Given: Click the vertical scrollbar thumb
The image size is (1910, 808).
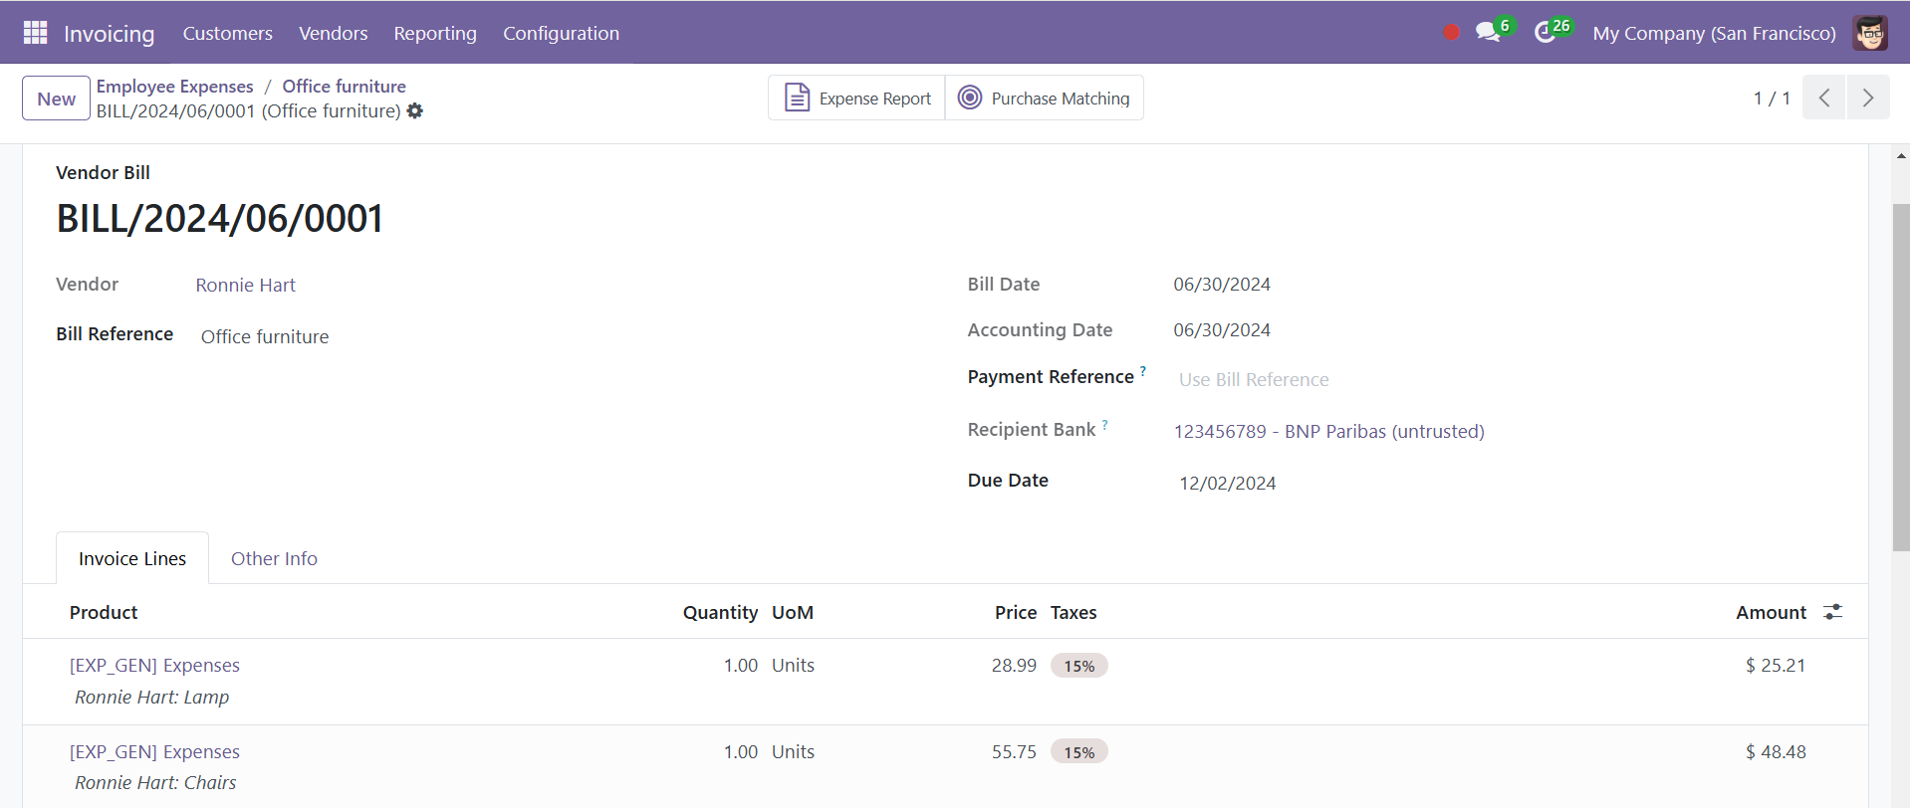Looking at the screenshot, I should tap(1901, 377).
